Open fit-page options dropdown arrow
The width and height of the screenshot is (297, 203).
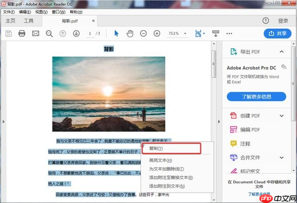coord(204,33)
